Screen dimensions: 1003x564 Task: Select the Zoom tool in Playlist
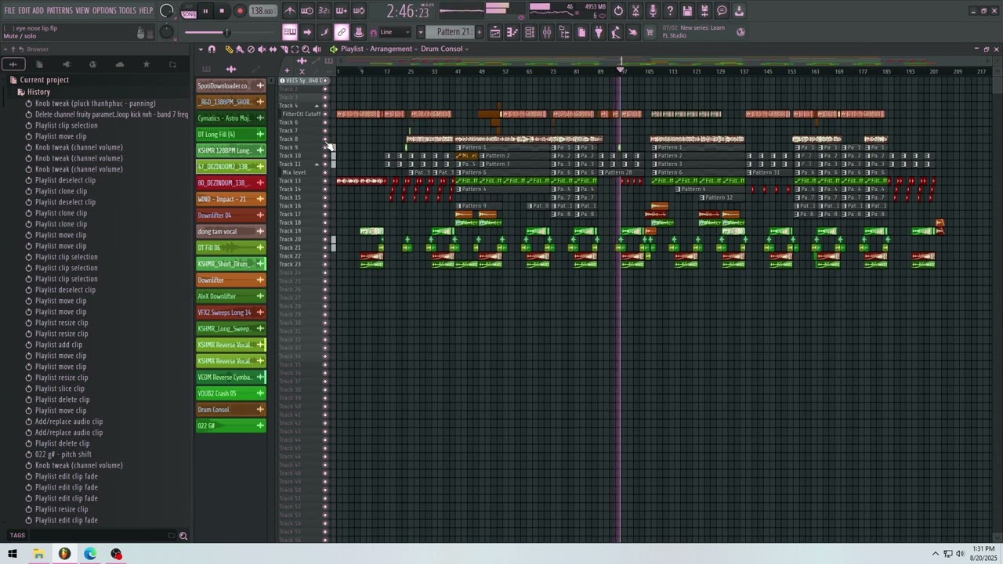[x=306, y=49]
